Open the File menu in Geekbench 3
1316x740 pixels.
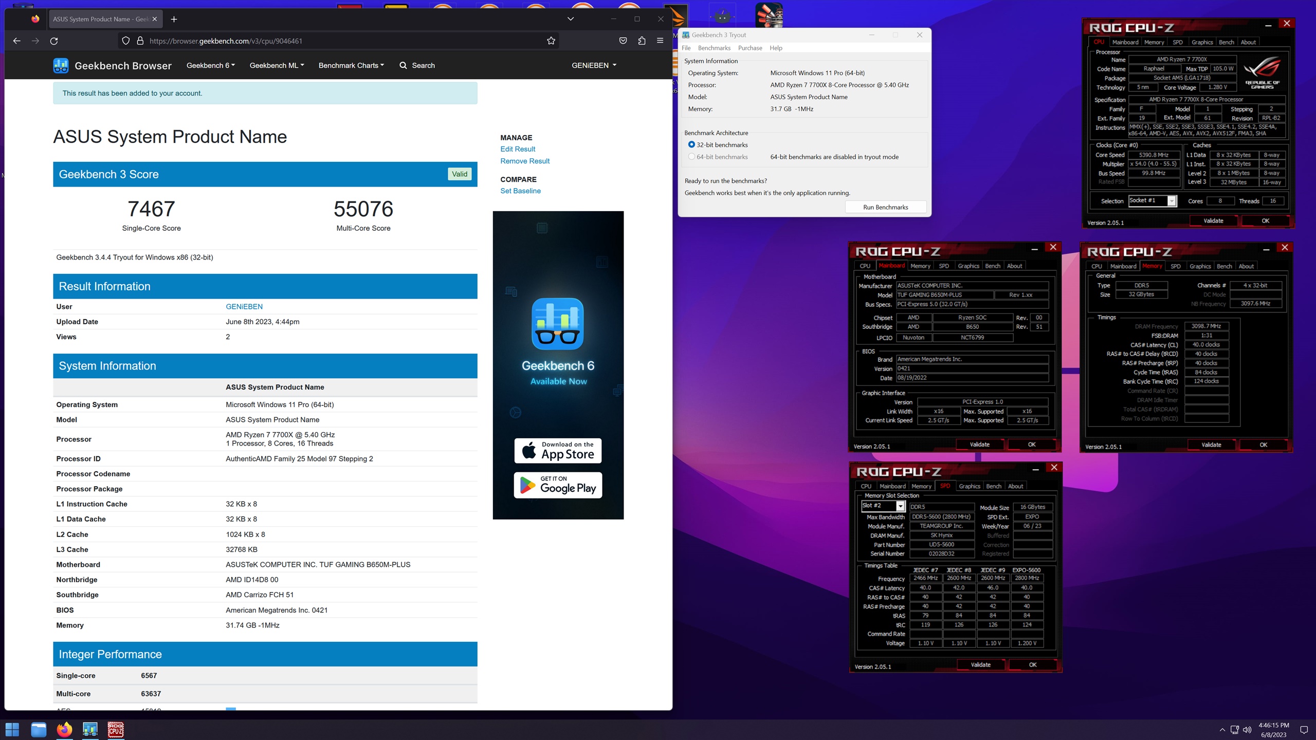click(686, 48)
